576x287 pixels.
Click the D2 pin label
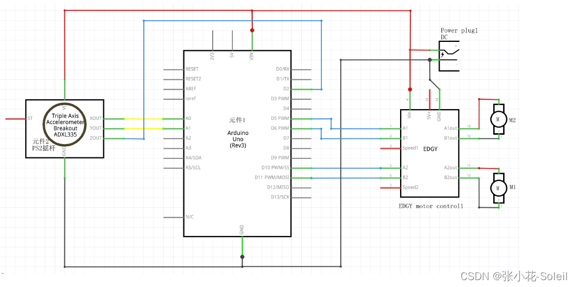286,89
